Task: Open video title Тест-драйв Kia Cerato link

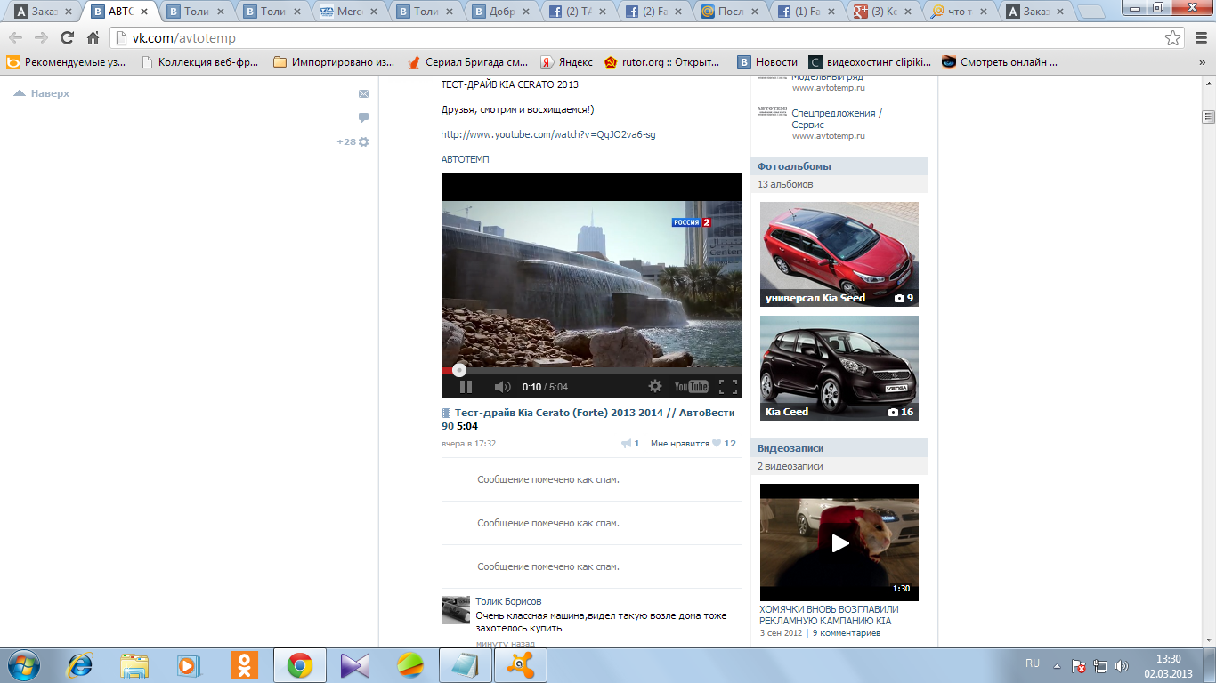Action: (x=588, y=419)
